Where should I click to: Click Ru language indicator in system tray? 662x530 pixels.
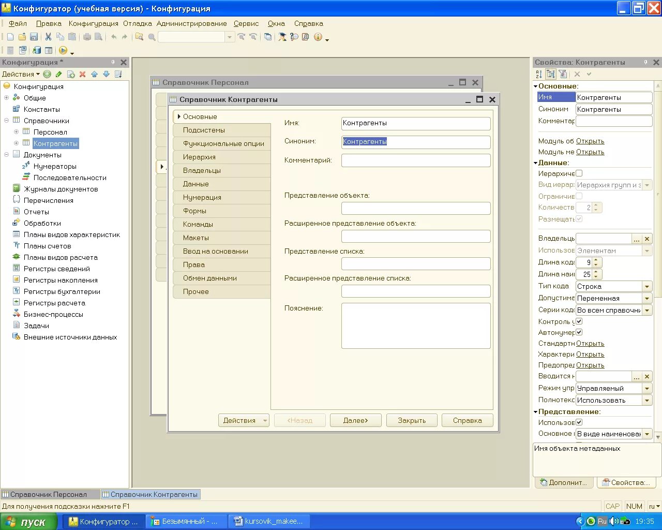pos(602,521)
